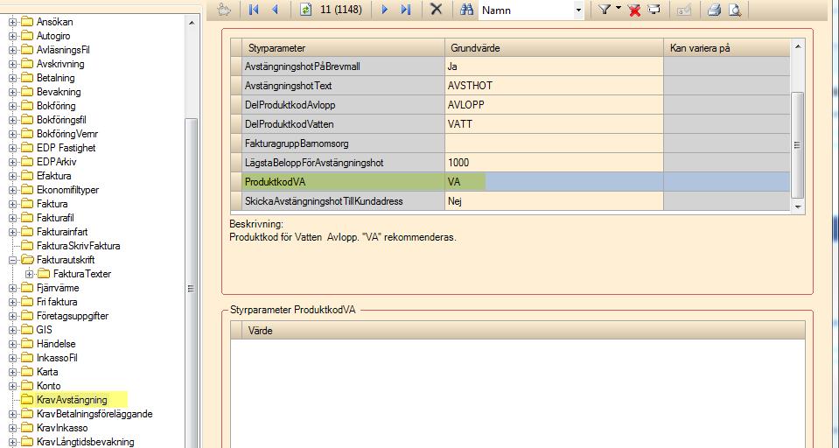Select the EDP Fastighet folder
Viewport: 839px width, 448px height.
click(66, 148)
